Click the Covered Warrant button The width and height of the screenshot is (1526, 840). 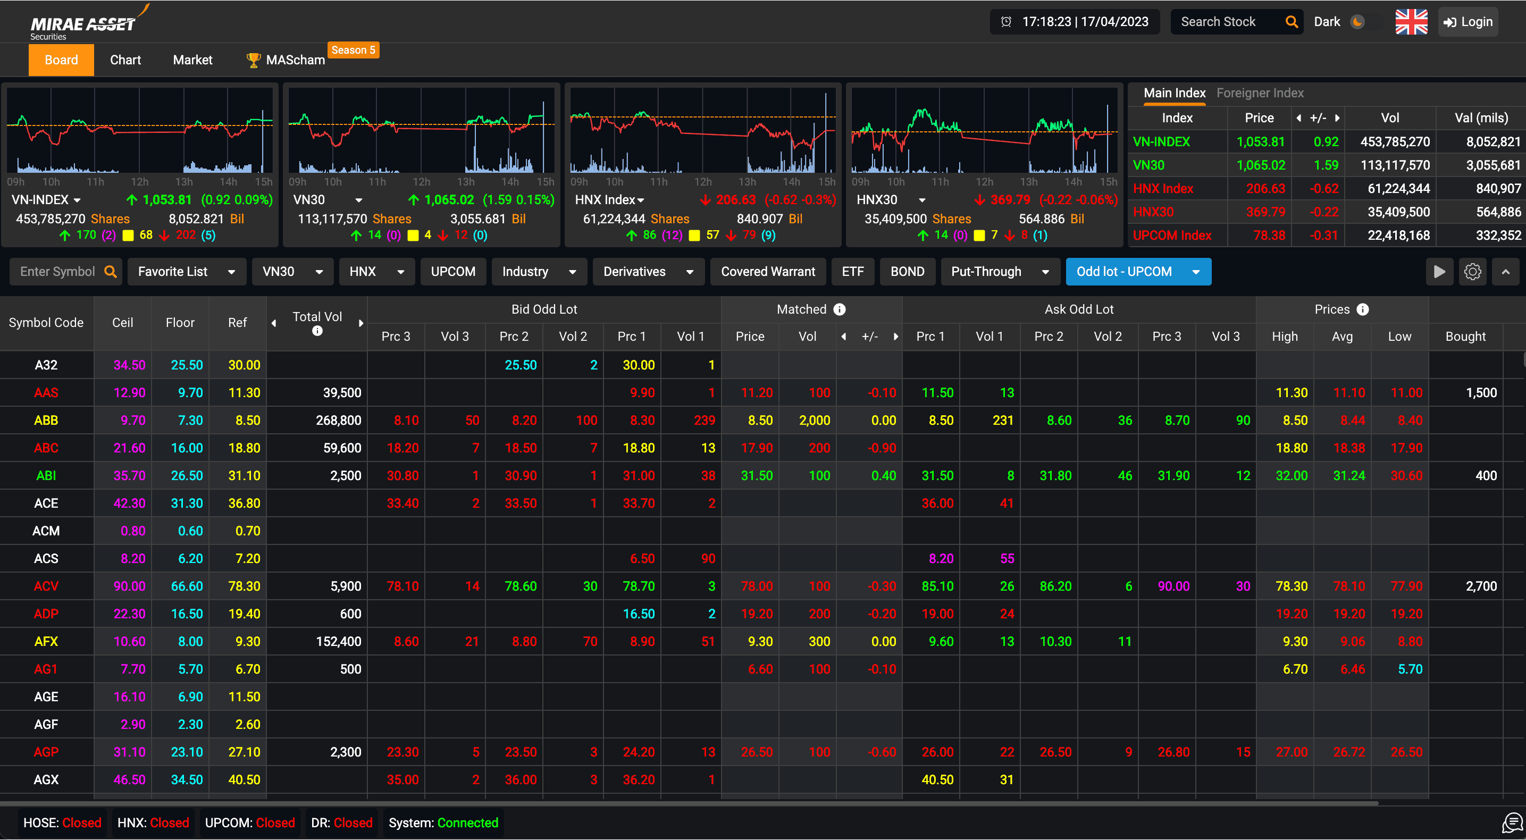[768, 272]
